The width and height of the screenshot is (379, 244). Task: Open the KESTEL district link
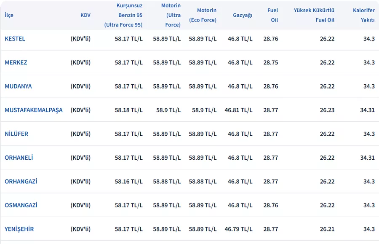point(15,39)
